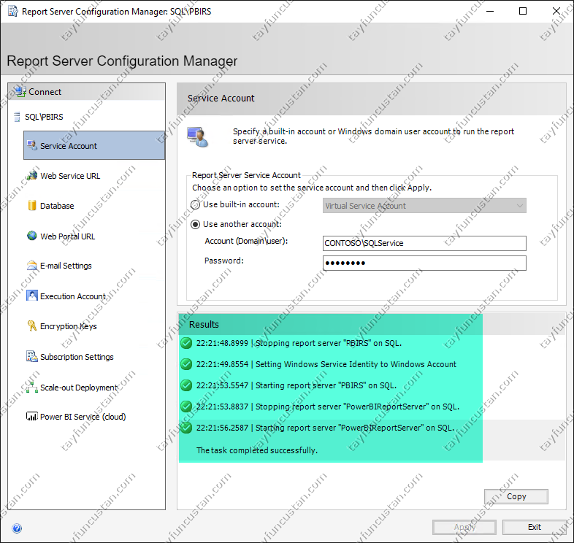Open the Database configuration page
The width and height of the screenshot is (574, 543).
point(57,206)
